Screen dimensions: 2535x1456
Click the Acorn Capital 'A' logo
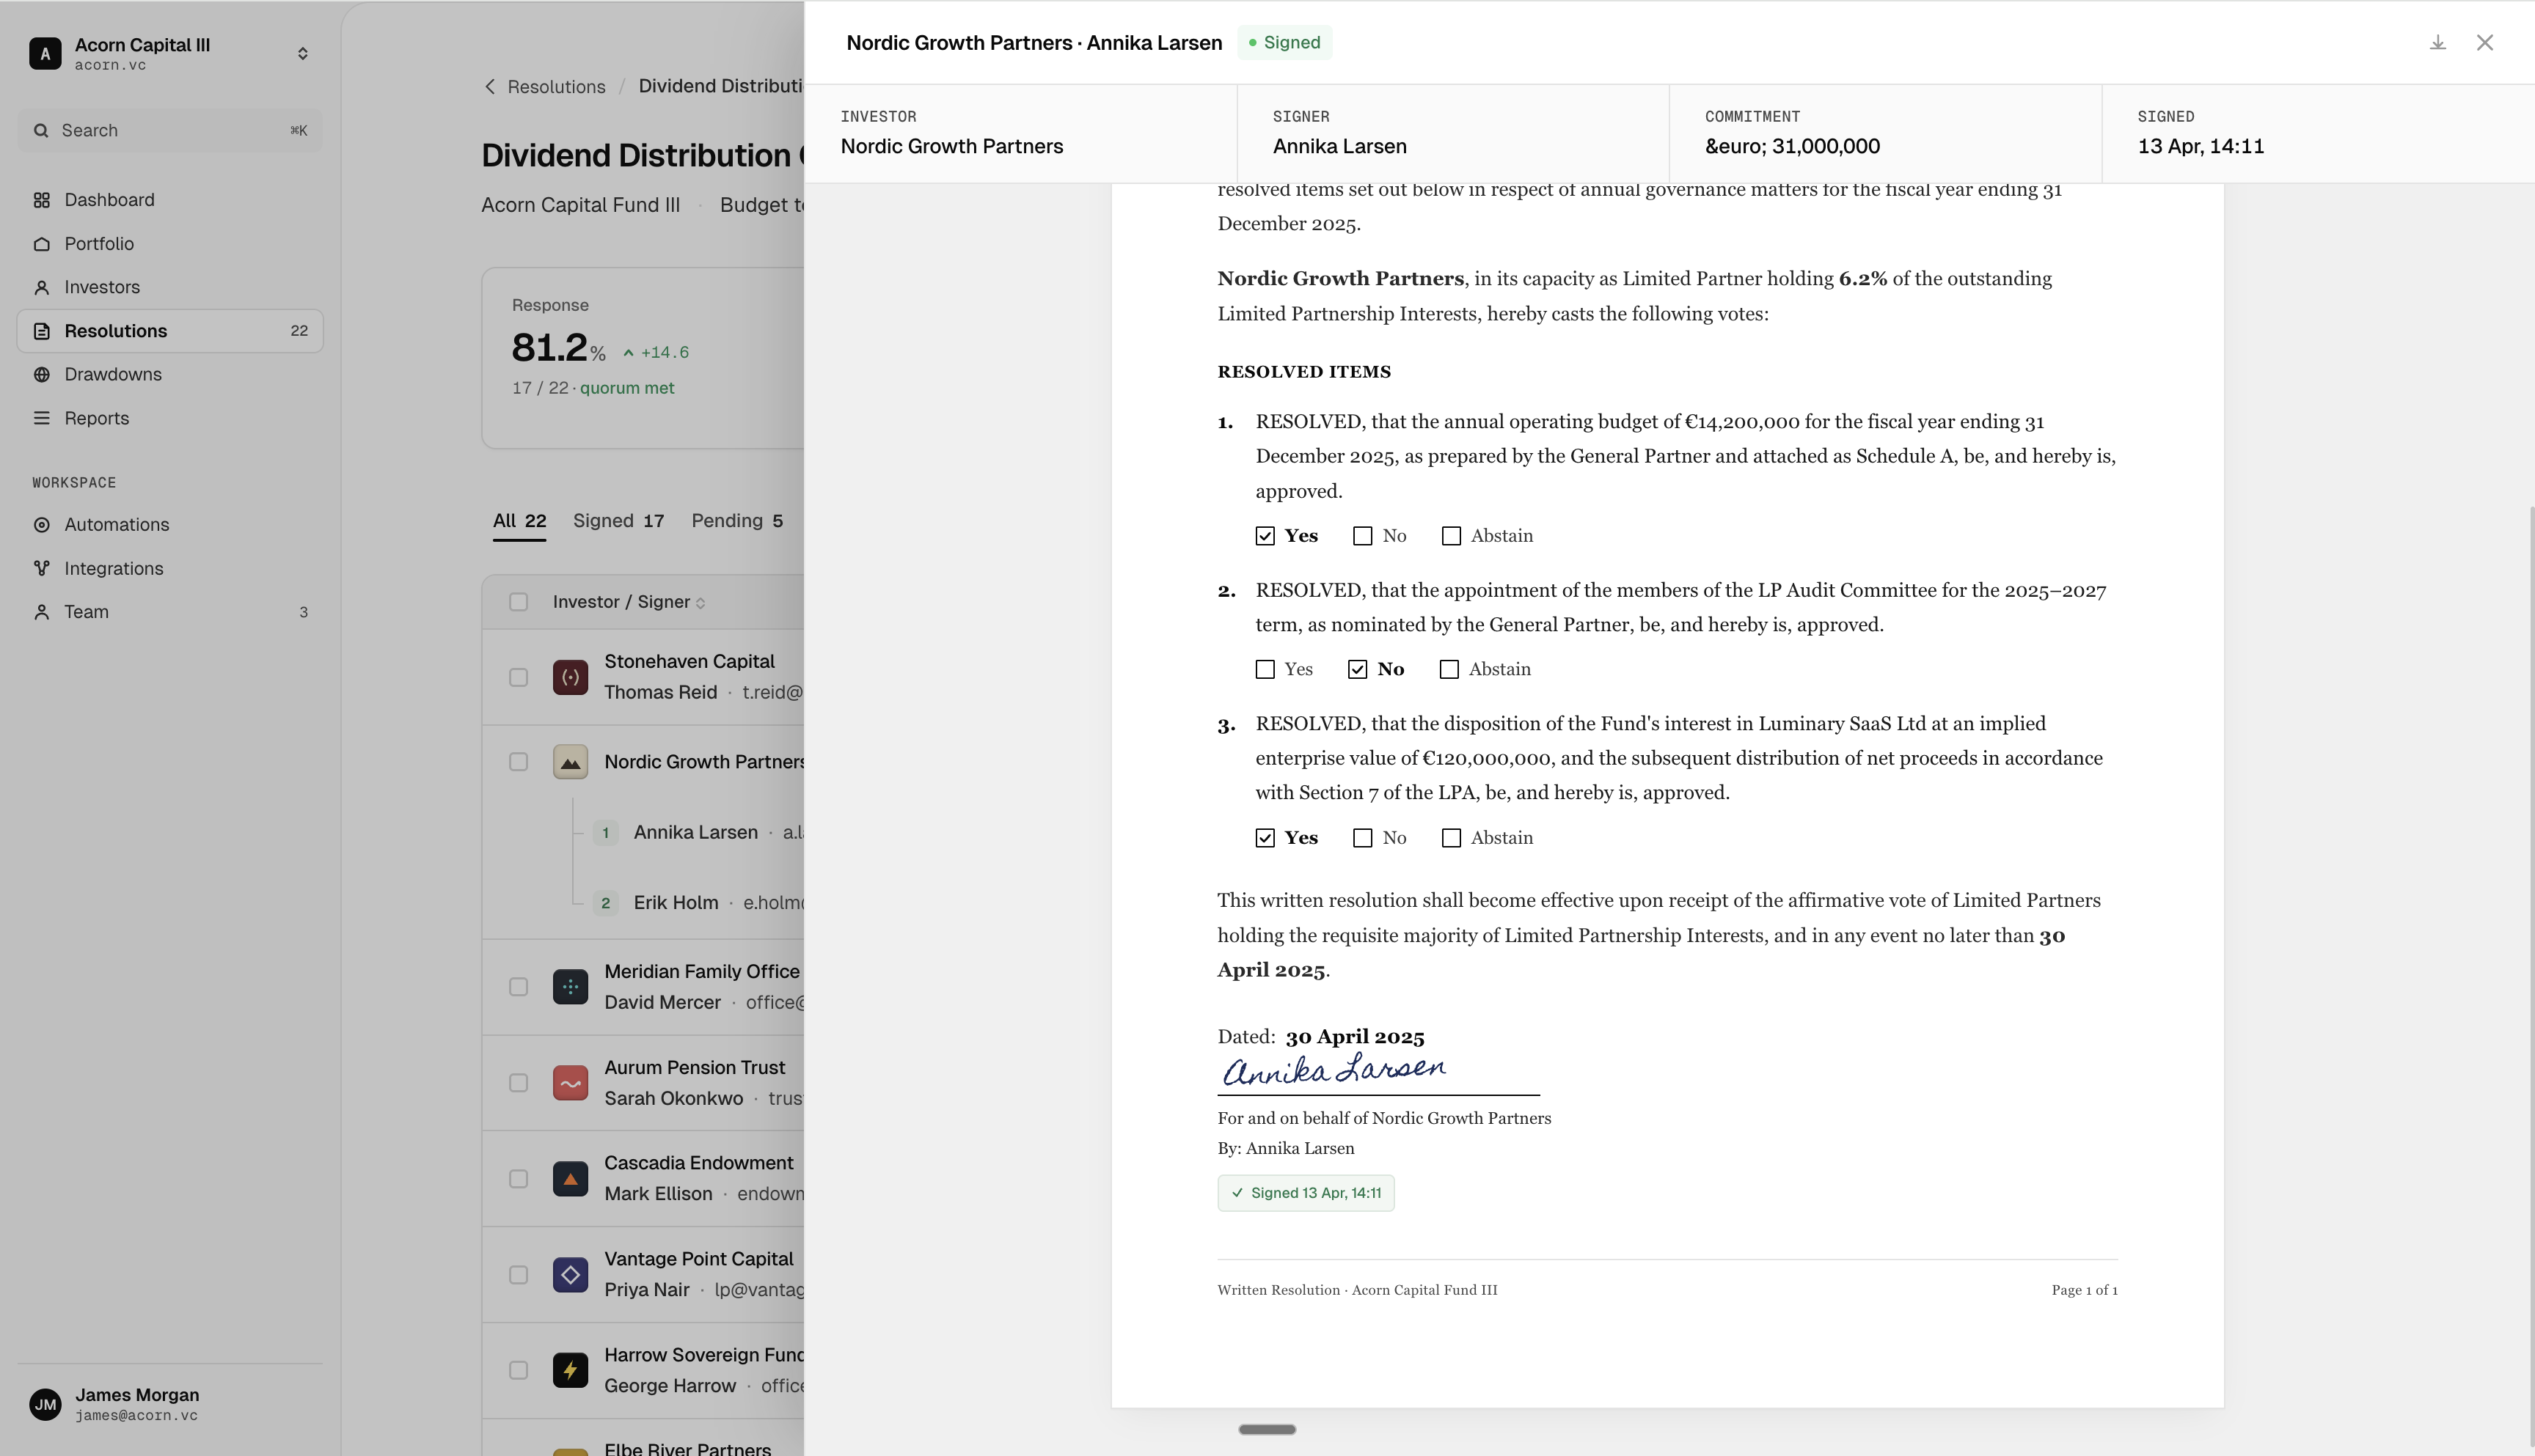(x=45, y=53)
